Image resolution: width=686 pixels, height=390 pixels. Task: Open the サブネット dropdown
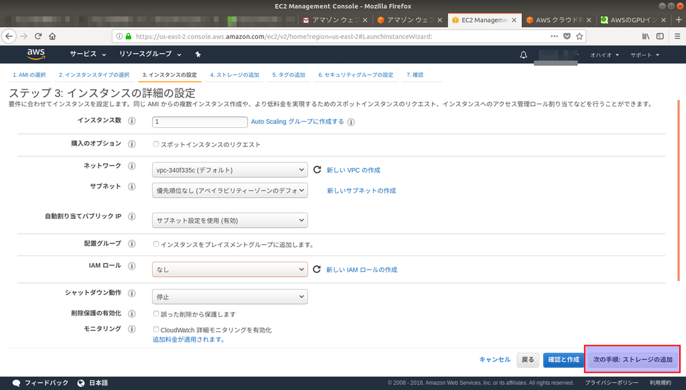(230, 191)
